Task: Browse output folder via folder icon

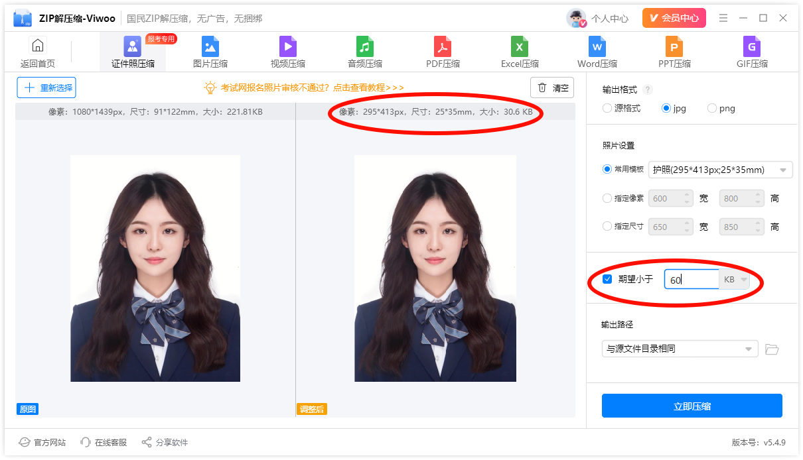Action: [772, 349]
